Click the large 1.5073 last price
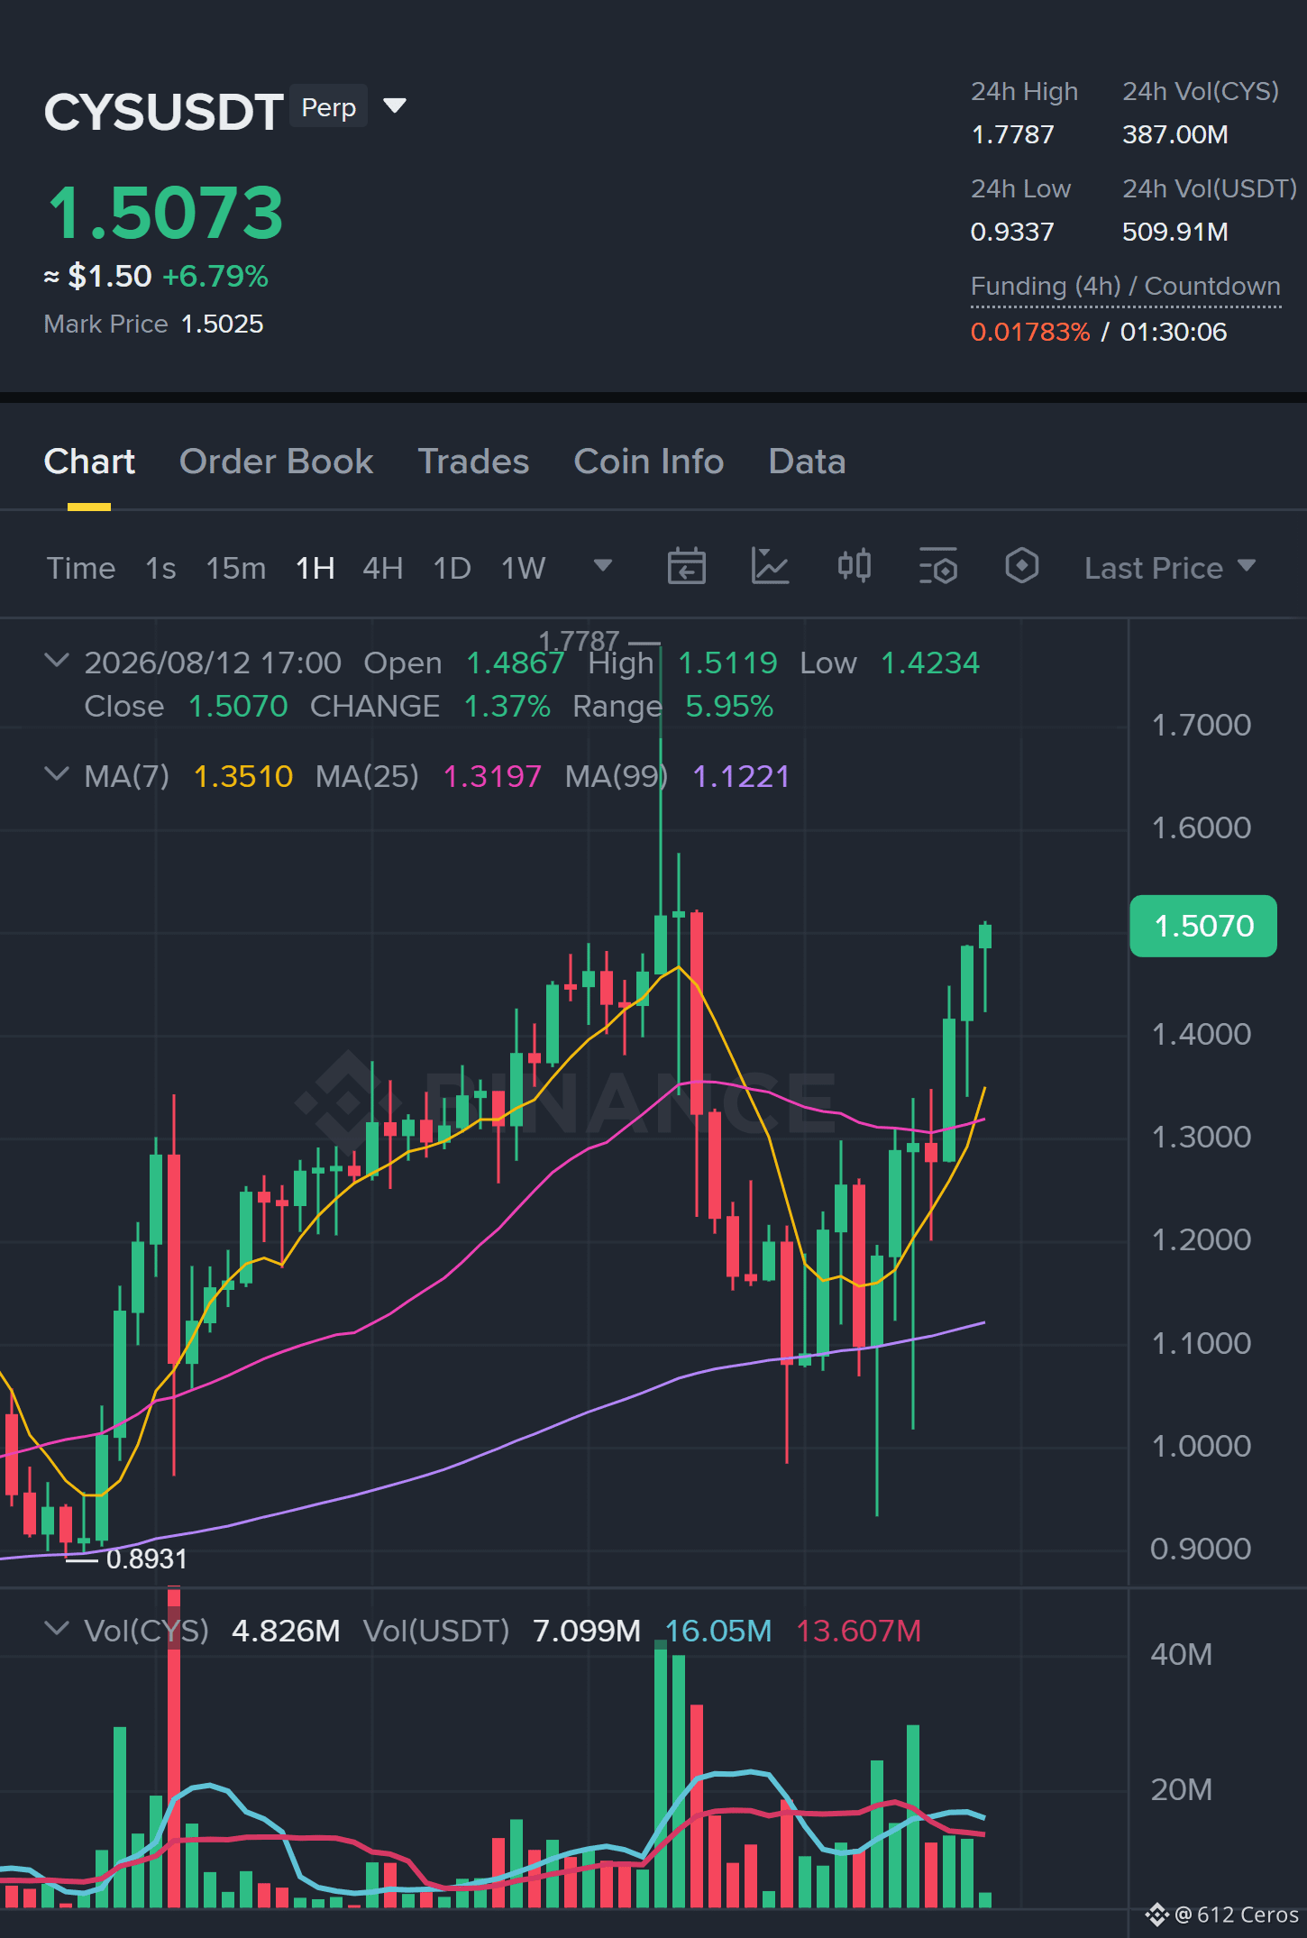Image resolution: width=1307 pixels, height=1938 pixels. point(165,213)
